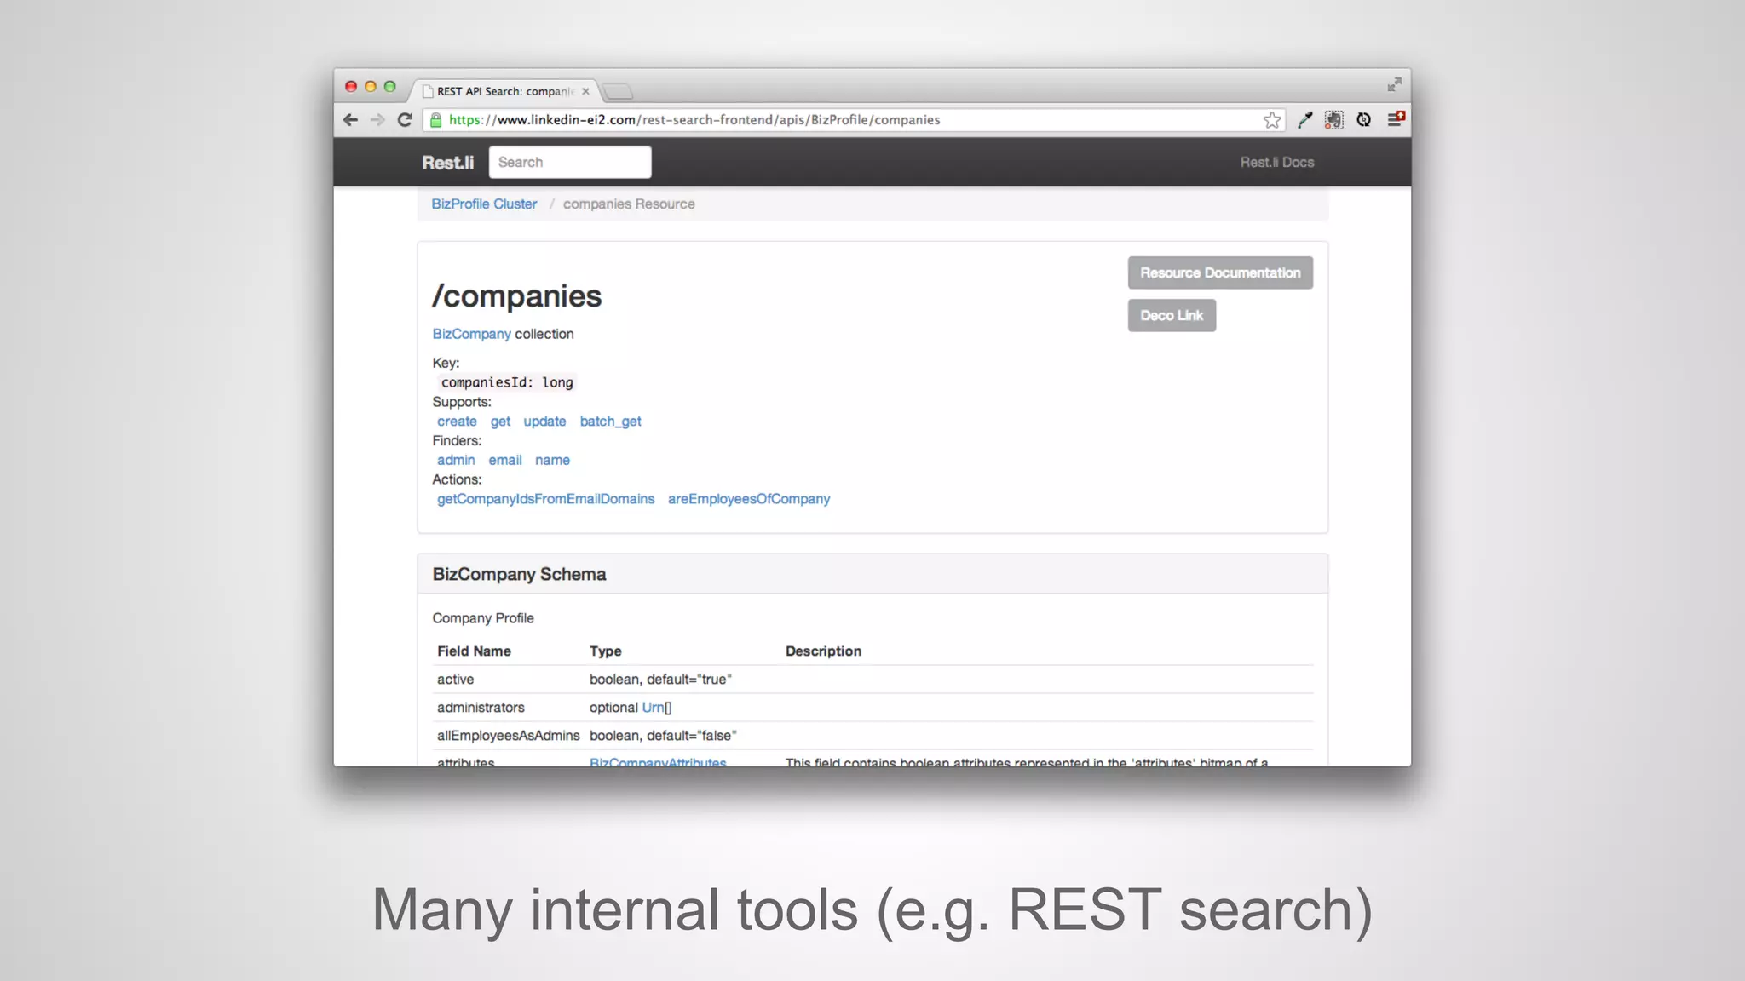This screenshot has height=981, width=1745.
Task: Close the REST API Search tab
Action: tap(585, 91)
